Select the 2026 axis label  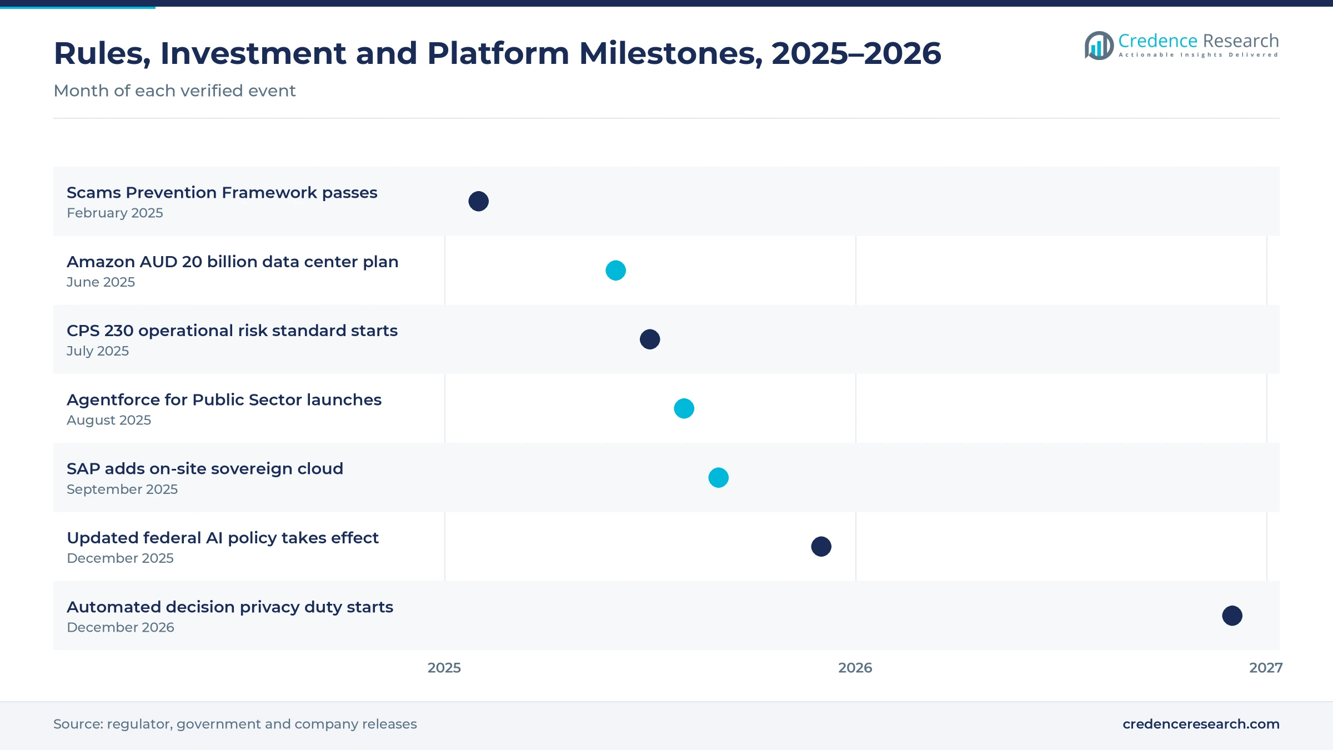(855, 668)
